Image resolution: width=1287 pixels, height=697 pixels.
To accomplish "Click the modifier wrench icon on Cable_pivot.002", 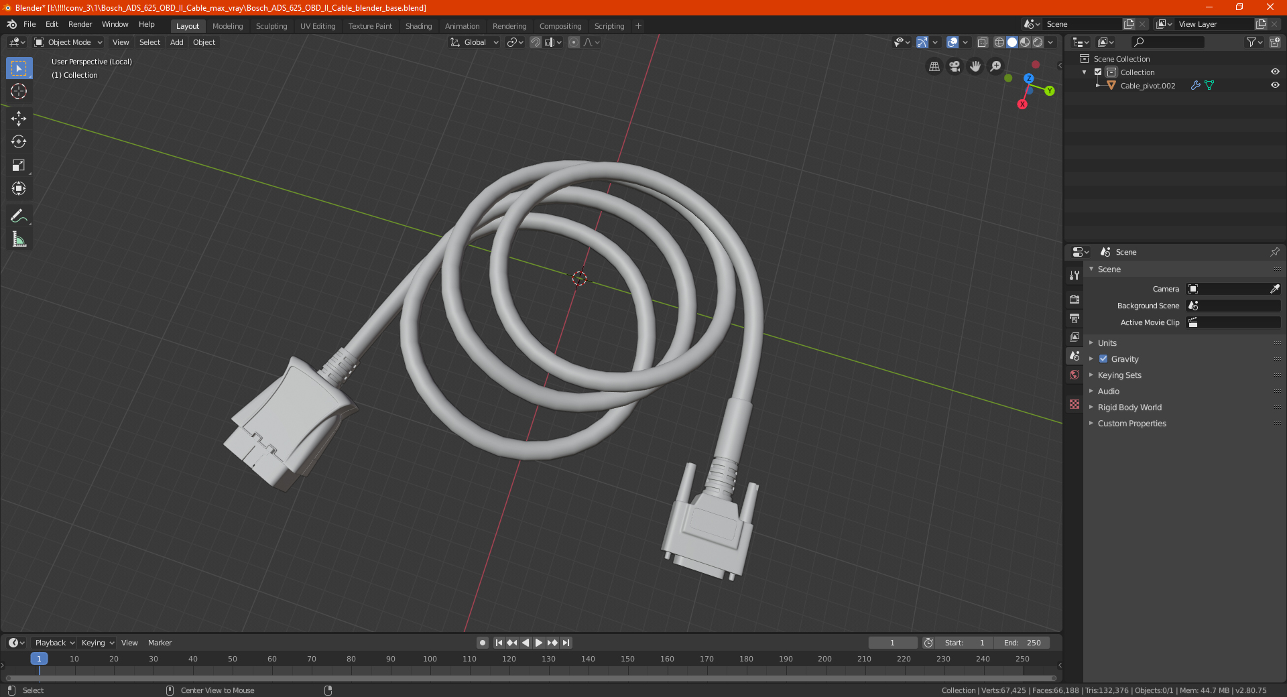I will [1195, 85].
